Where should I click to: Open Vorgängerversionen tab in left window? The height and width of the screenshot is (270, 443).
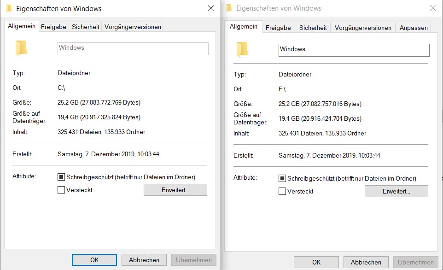click(x=133, y=27)
